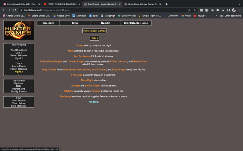The height and width of the screenshot is (151, 243).
Task: Click the Kirby Hunger Games title box
Action: coord(94,31)
